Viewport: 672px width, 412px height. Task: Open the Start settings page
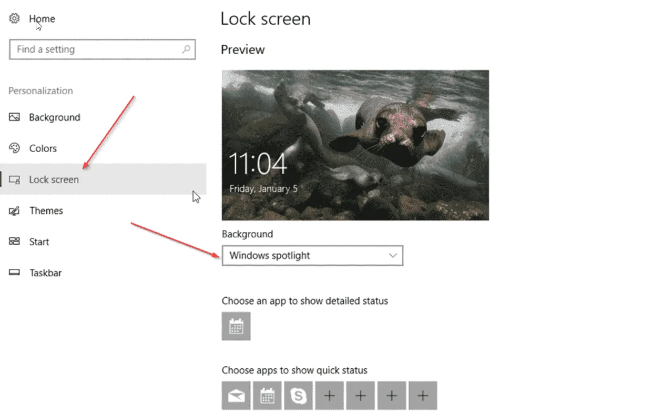pyautogui.click(x=39, y=242)
